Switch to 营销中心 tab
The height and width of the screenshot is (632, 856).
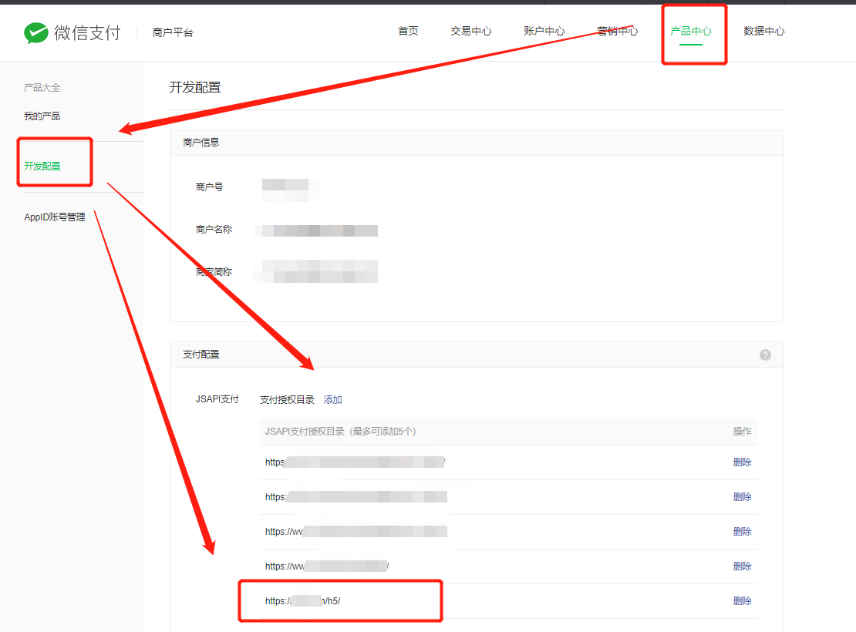pyautogui.click(x=617, y=32)
